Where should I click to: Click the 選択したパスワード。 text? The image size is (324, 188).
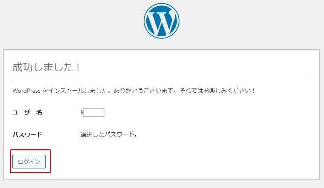point(109,134)
